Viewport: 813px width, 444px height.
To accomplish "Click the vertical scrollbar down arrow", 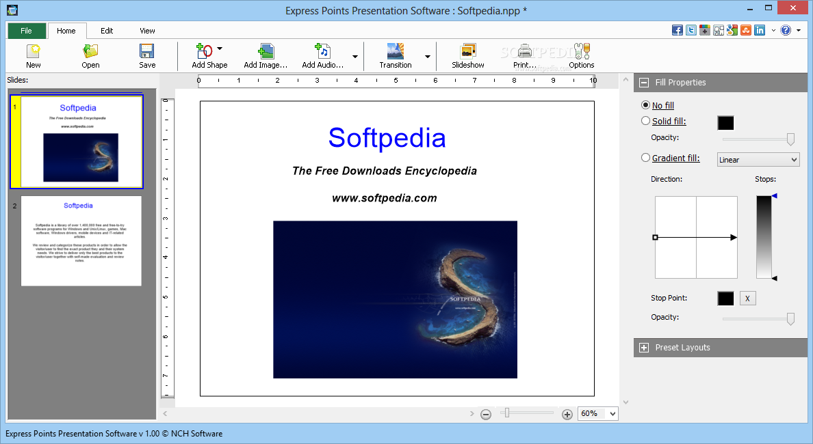I will pos(625,402).
